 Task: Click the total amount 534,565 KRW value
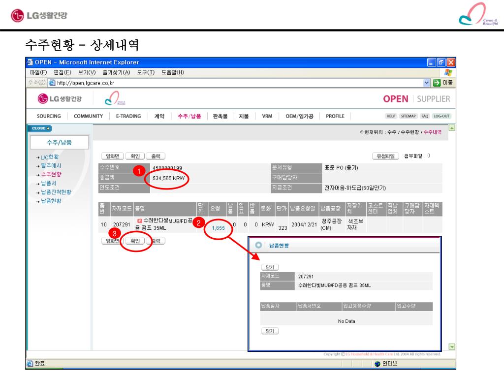click(x=169, y=178)
